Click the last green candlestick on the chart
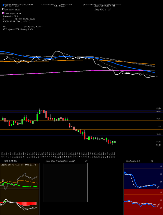163x215 pixels. click(x=115, y=142)
